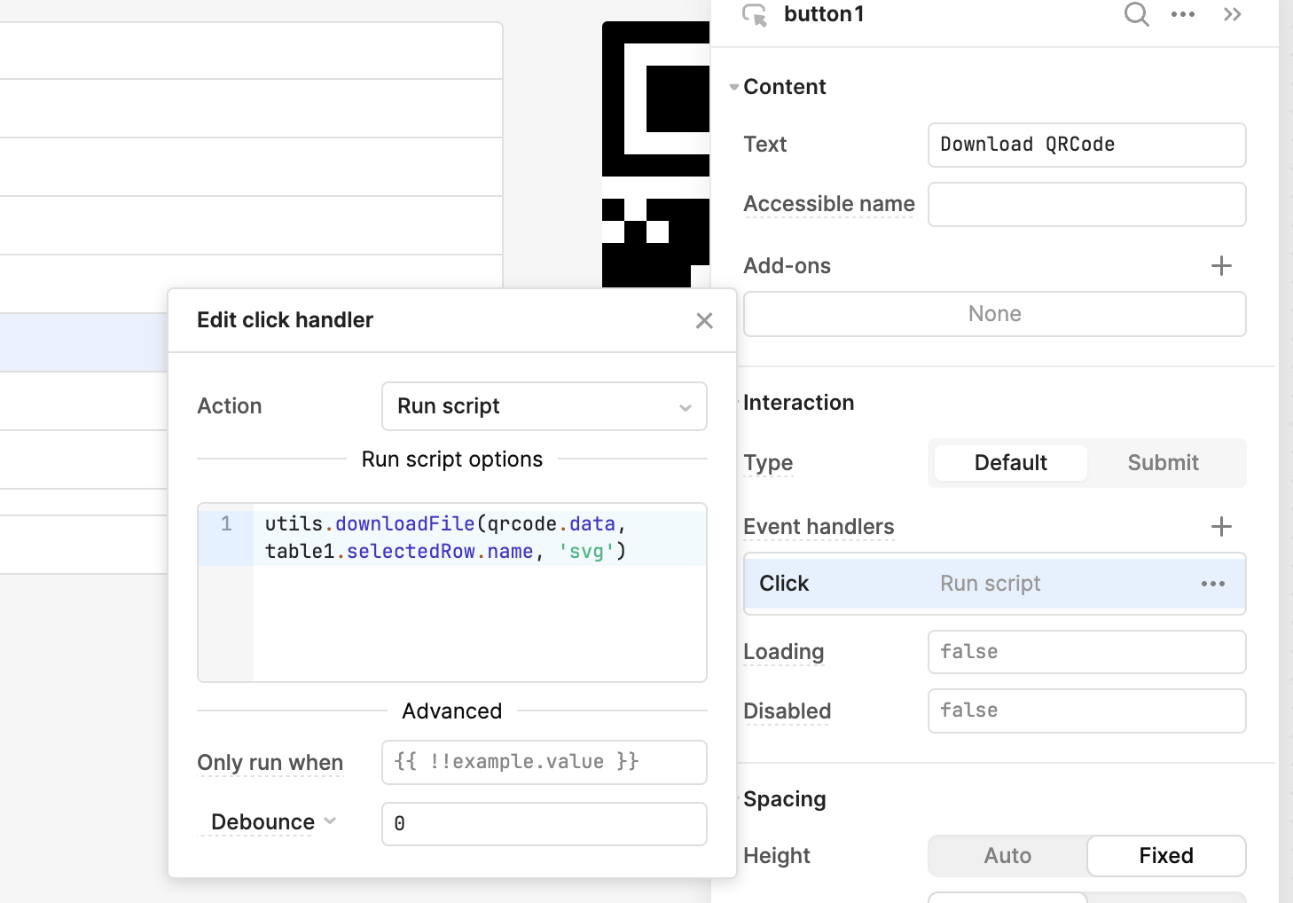Image resolution: width=1293 pixels, height=903 pixels.
Task: Click the None add-ons box
Action: tap(994, 314)
